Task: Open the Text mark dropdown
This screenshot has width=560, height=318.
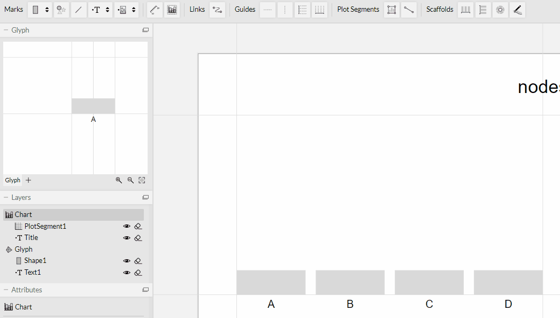Action: (106, 9)
